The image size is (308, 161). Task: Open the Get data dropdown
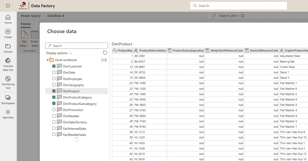[24, 44]
